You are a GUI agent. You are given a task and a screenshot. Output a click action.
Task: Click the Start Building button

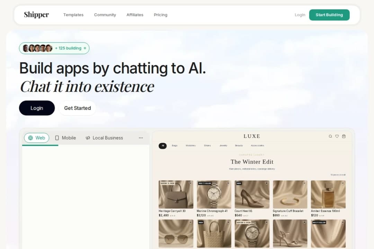[329, 15]
